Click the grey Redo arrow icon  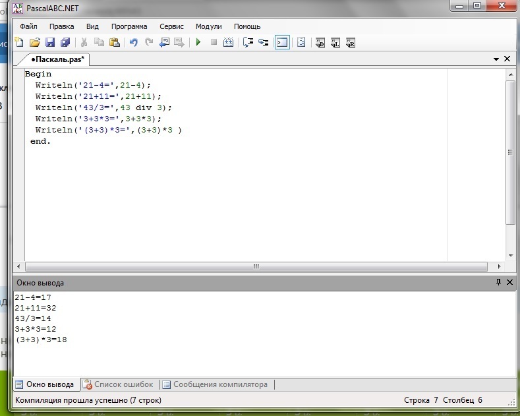(x=149, y=42)
